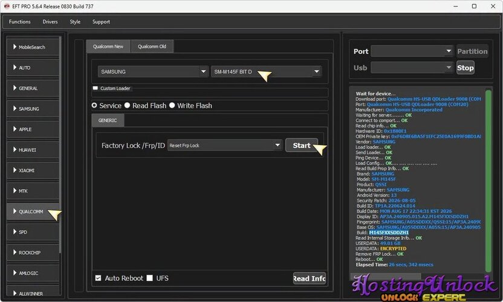The image size is (503, 302).
Task: Open the SAMSUNG brand dropdown
Action: (x=153, y=71)
